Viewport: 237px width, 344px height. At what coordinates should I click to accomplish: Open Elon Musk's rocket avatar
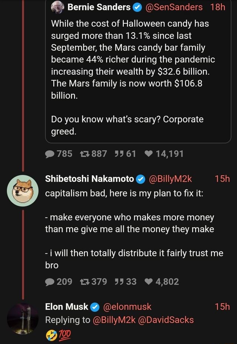click(23, 318)
